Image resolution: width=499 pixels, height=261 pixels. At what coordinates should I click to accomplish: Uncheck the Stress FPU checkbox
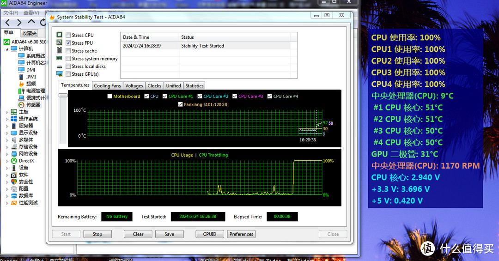[68, 43]
